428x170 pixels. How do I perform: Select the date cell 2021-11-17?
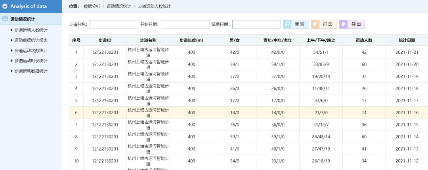tap(407, 100)
